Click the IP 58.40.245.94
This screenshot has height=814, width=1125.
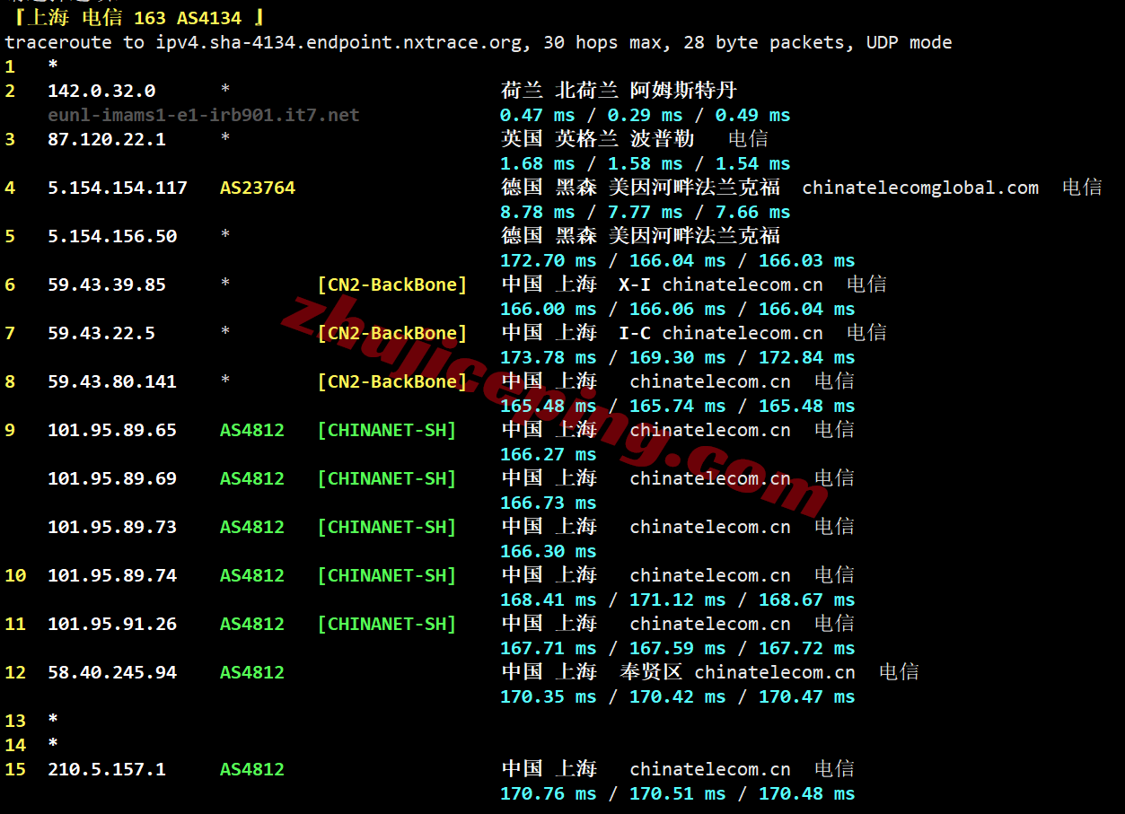(x=112, y=672)
